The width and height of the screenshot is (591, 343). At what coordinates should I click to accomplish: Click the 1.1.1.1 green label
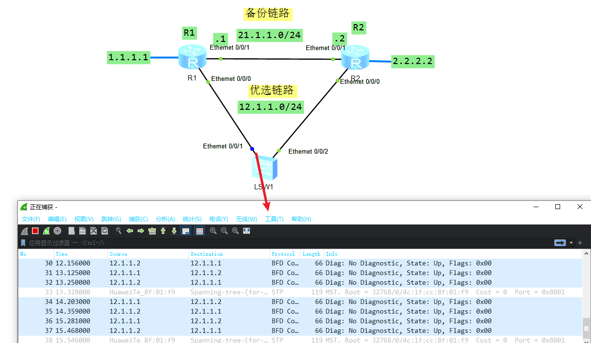[x=129, y=57]
